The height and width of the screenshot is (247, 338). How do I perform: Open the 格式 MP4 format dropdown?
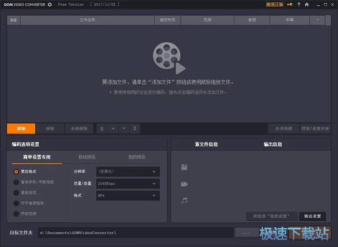(128, 196)
